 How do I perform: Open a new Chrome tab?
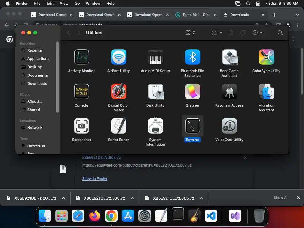click(274, 15)
